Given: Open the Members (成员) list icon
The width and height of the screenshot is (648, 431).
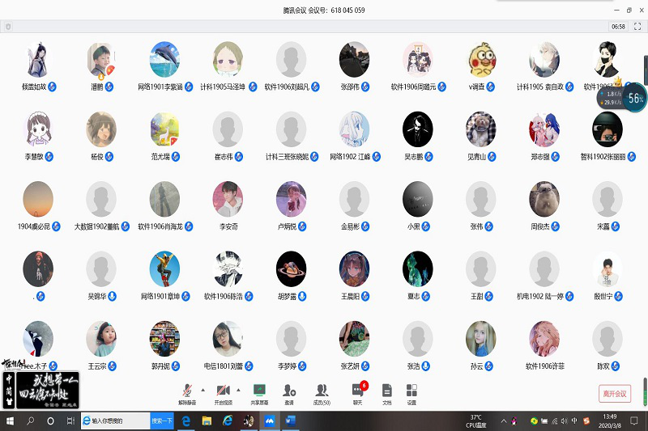Looking at the screenshot, I should [x=322, y=391].
